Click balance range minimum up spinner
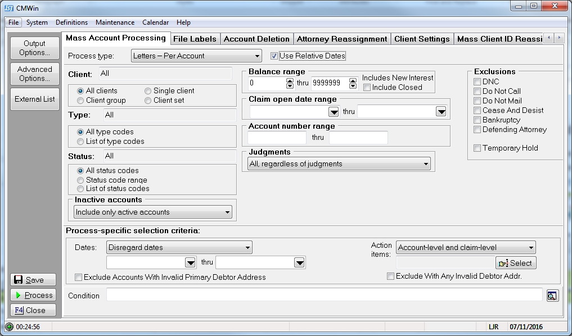The height and width of the screenshot is (336, 572). [290, 81]
